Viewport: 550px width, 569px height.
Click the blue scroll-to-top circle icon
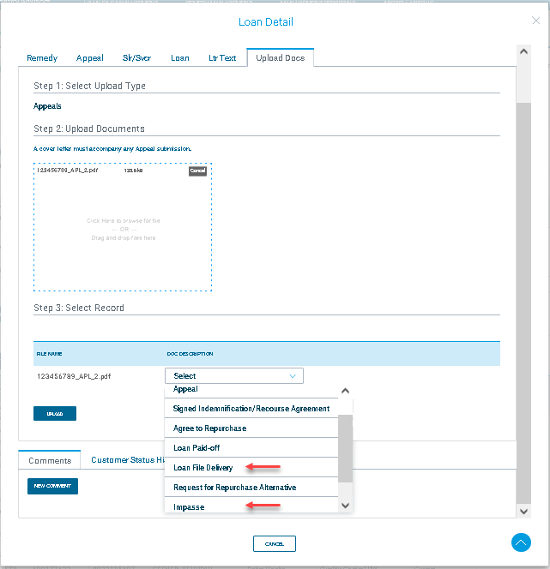(521, 542)
